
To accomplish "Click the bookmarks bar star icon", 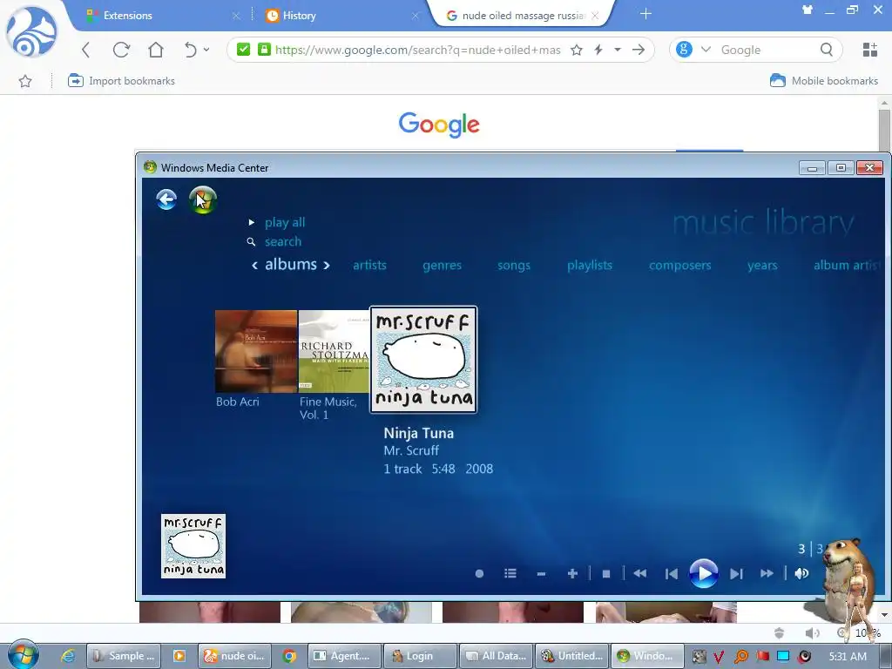I will click(x=25, y=81).
